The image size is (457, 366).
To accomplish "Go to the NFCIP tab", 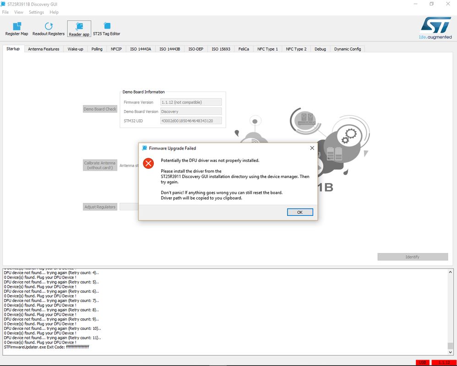I will [116, 49].
